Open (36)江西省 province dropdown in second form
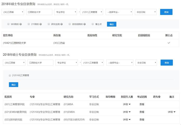Screen dimensions: 181x125 coord(14,63)
